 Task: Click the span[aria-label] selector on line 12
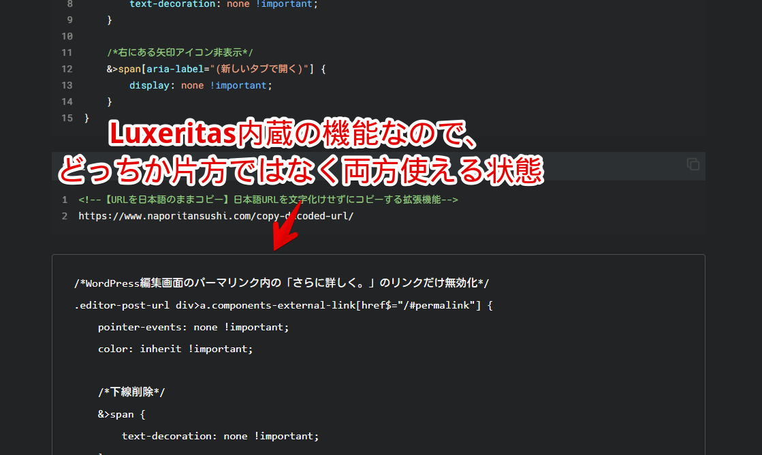click(216, 69)
